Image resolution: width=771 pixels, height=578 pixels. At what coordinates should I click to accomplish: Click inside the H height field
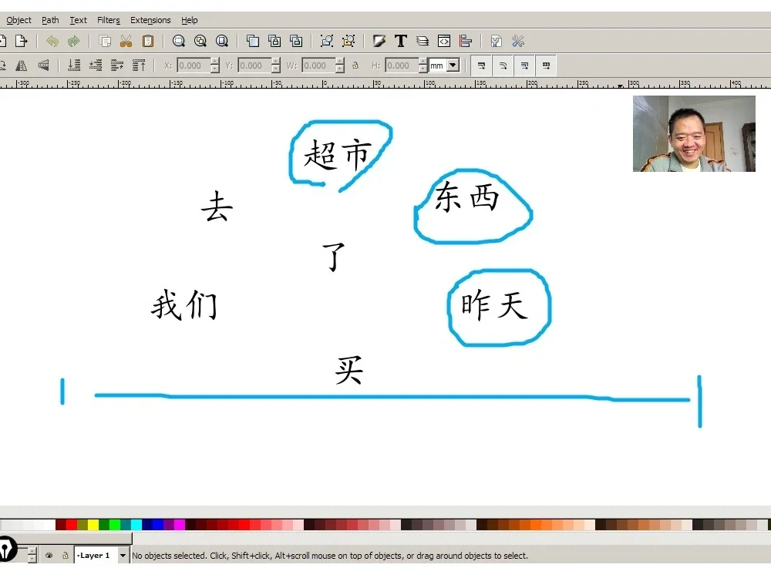[x=401, y=66]
